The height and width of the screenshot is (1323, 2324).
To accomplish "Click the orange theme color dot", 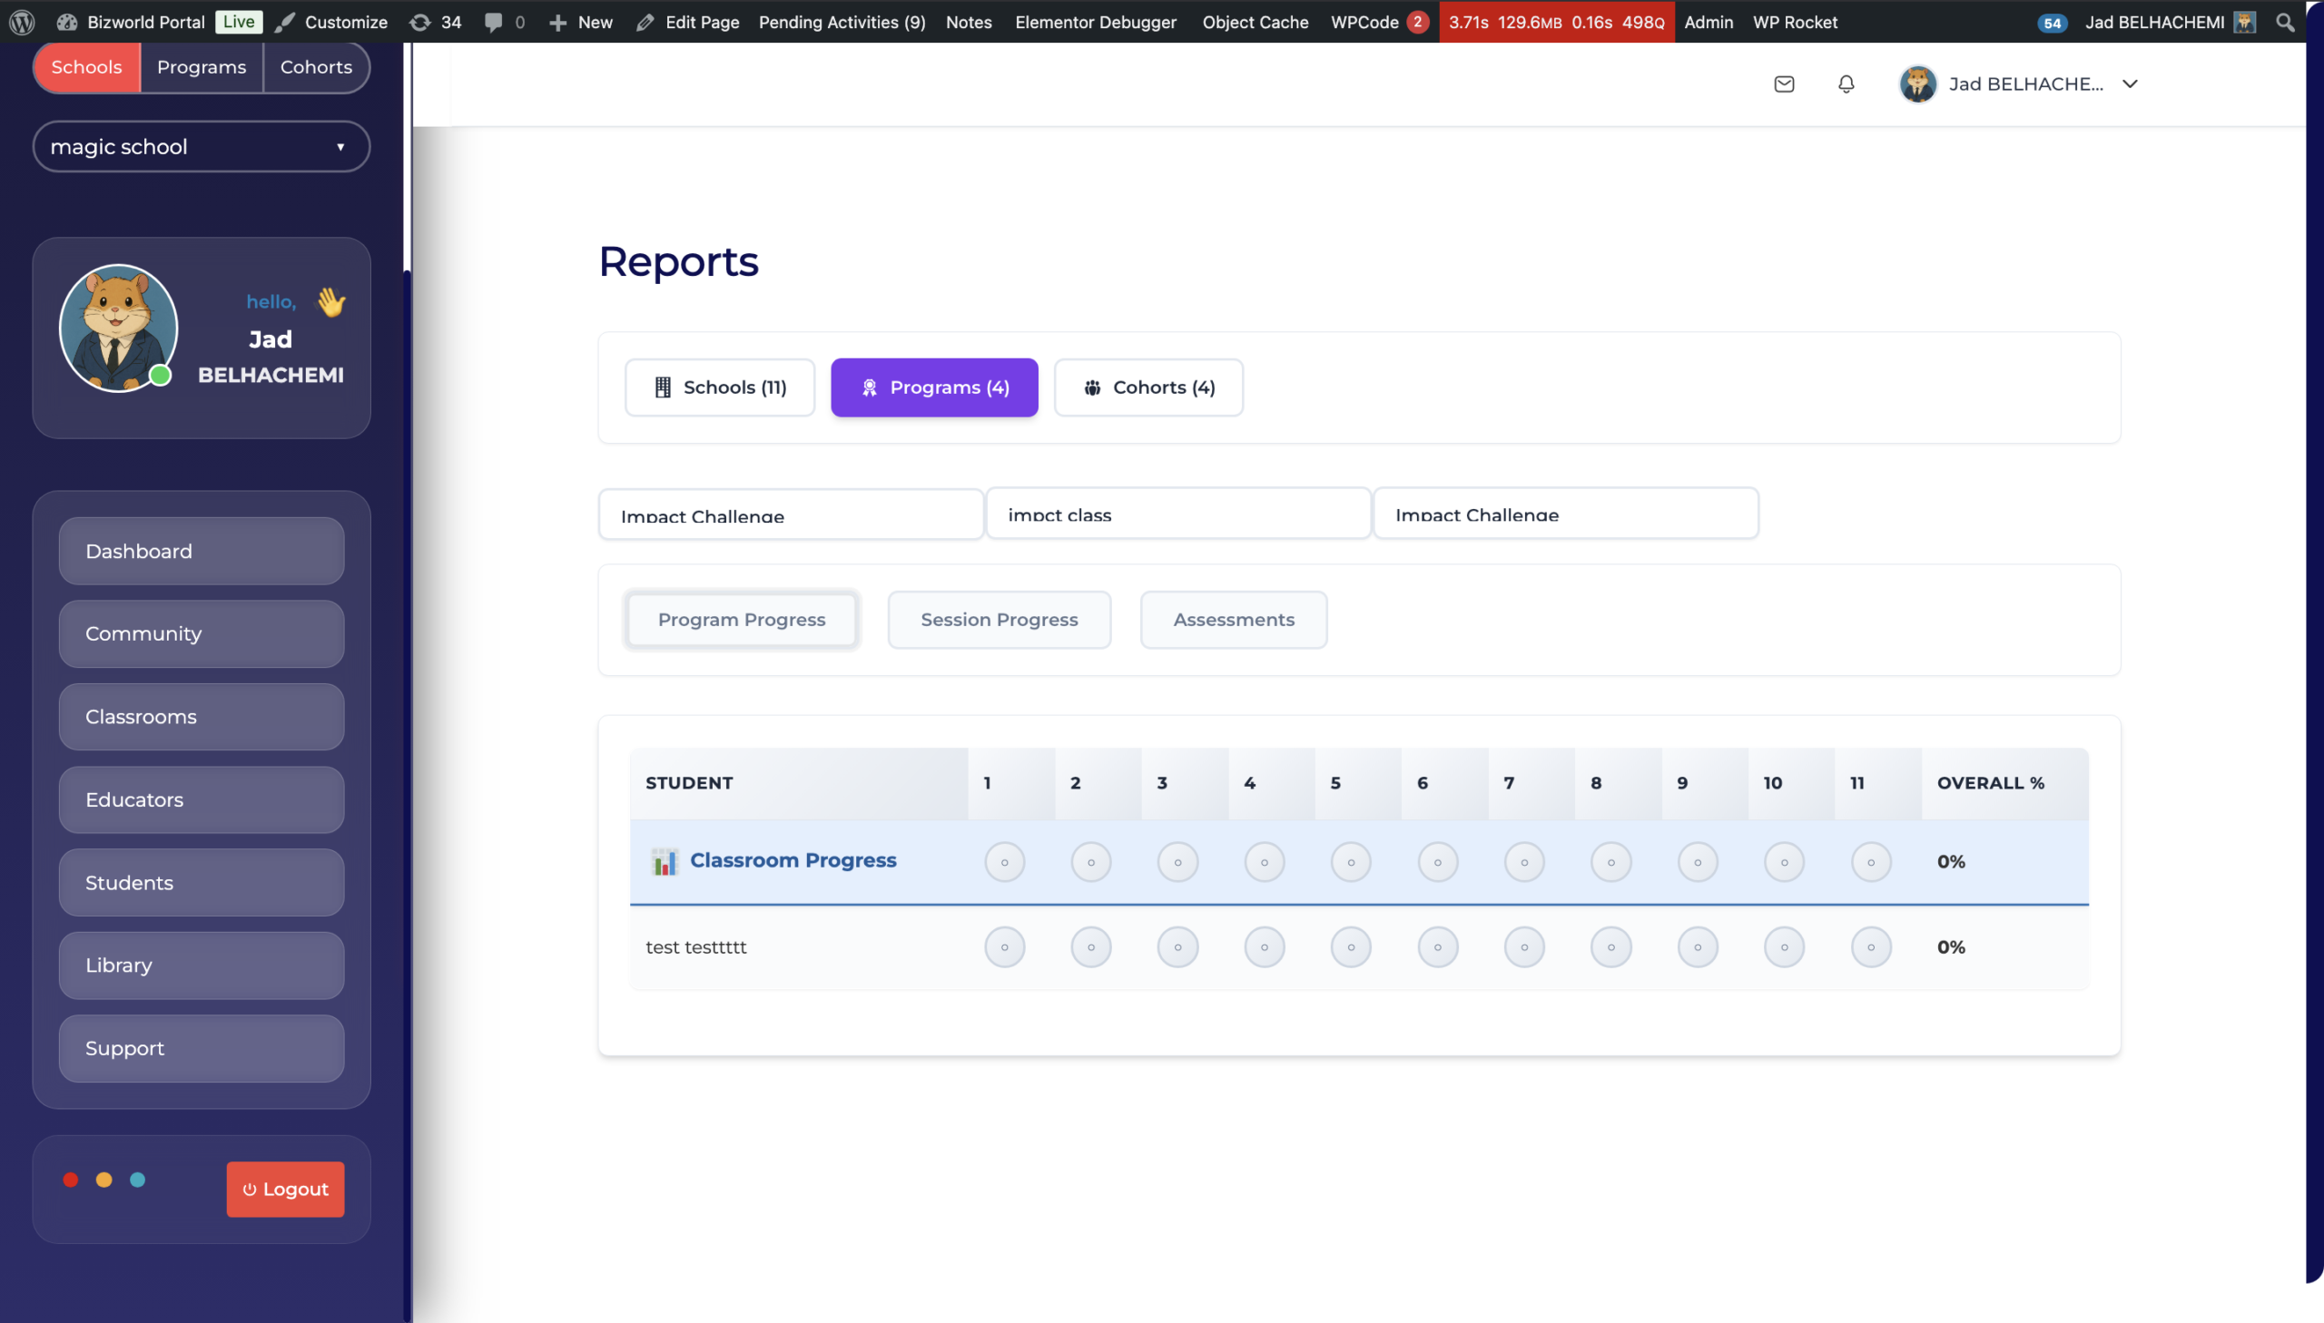I will pyautogui.click(x=104, y=1180).
